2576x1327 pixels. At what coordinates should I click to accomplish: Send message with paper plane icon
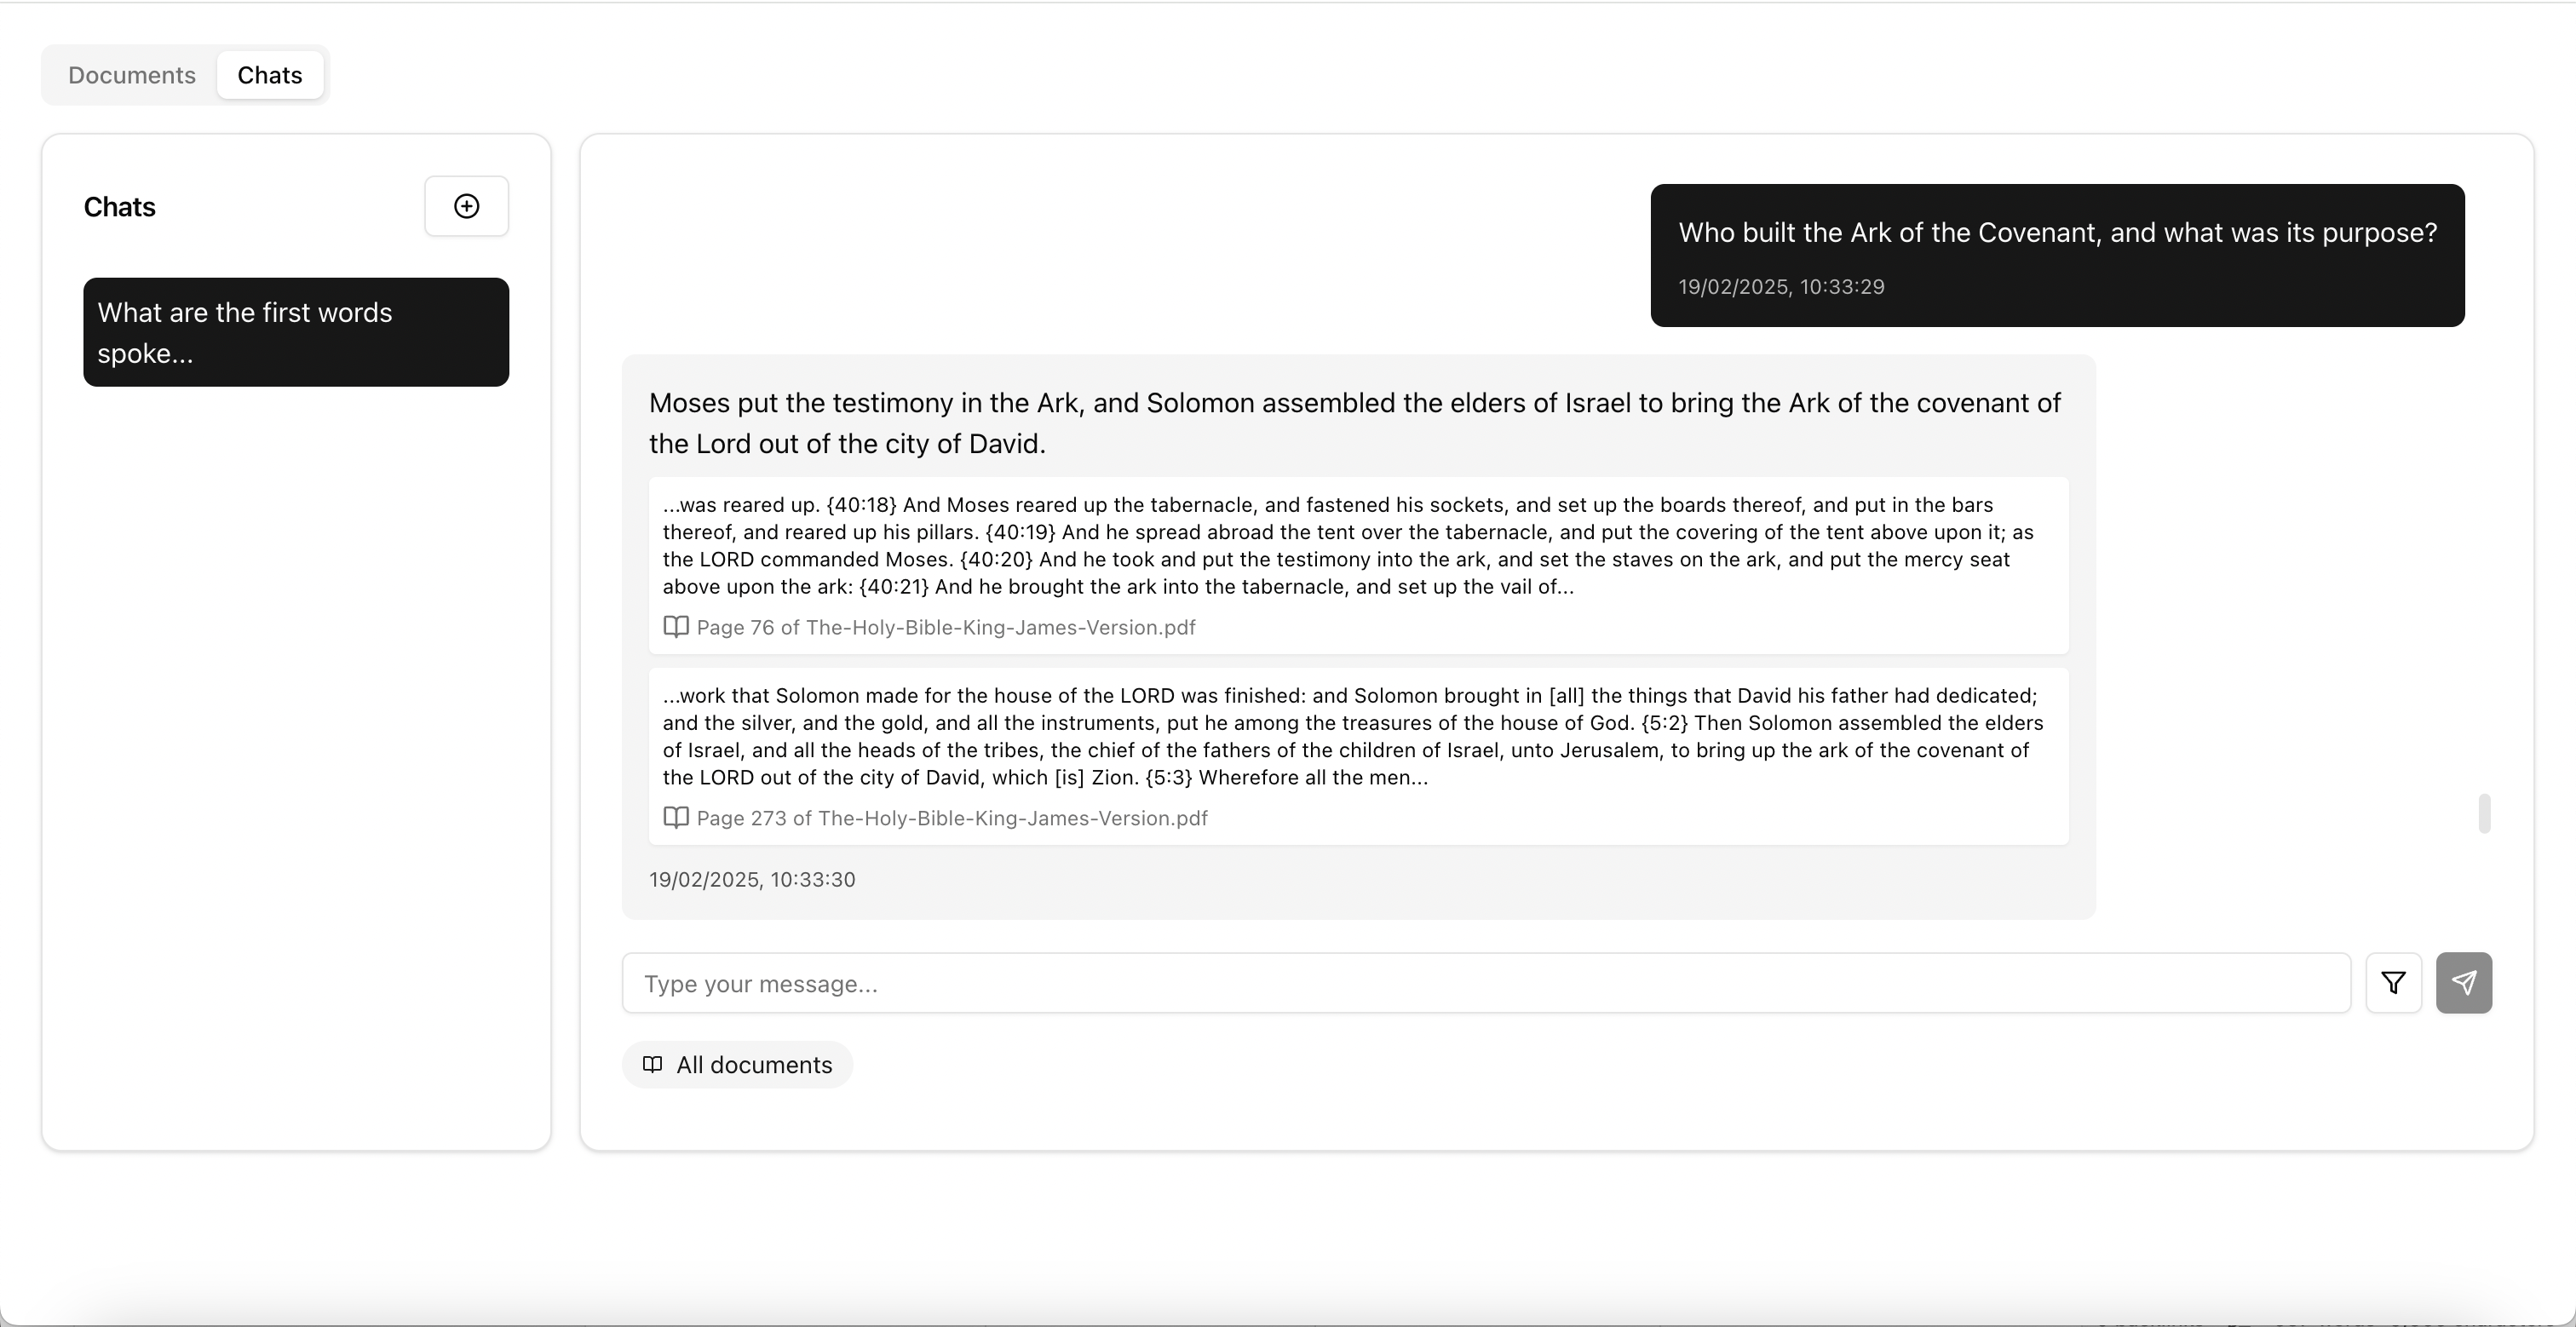coord(2463,983)
